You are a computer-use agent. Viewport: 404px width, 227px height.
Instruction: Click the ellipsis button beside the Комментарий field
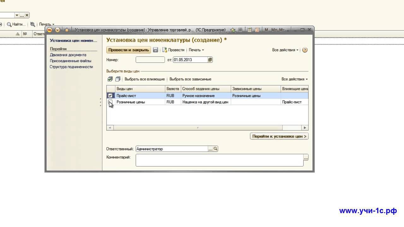click(x=306, y=157)
